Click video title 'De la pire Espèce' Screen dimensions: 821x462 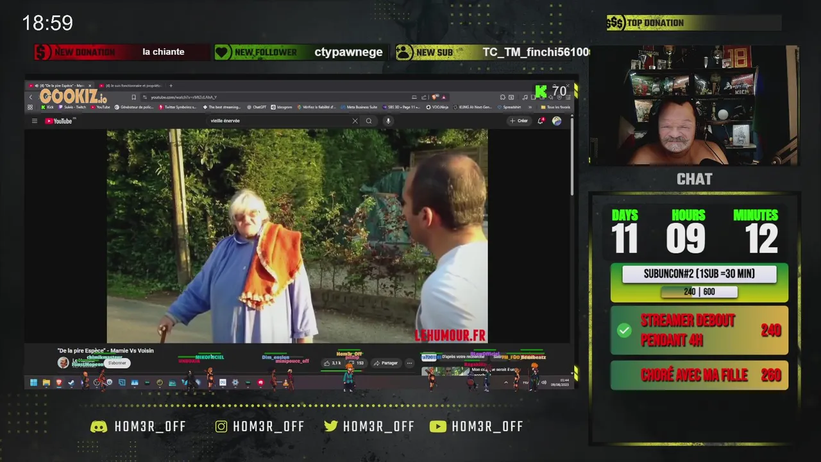pyautogui.click(x=106, y=350)
